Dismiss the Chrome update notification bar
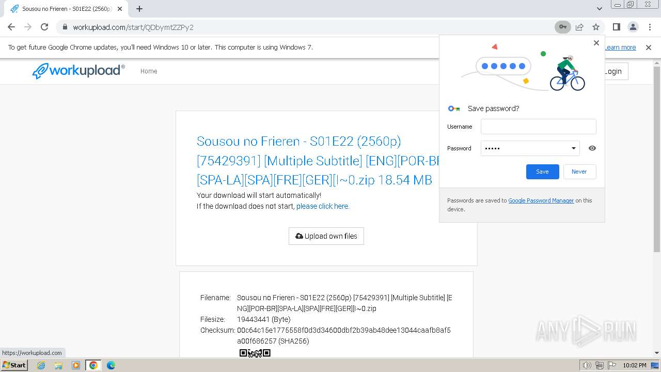The image size is (661, 372). (649, 48)
